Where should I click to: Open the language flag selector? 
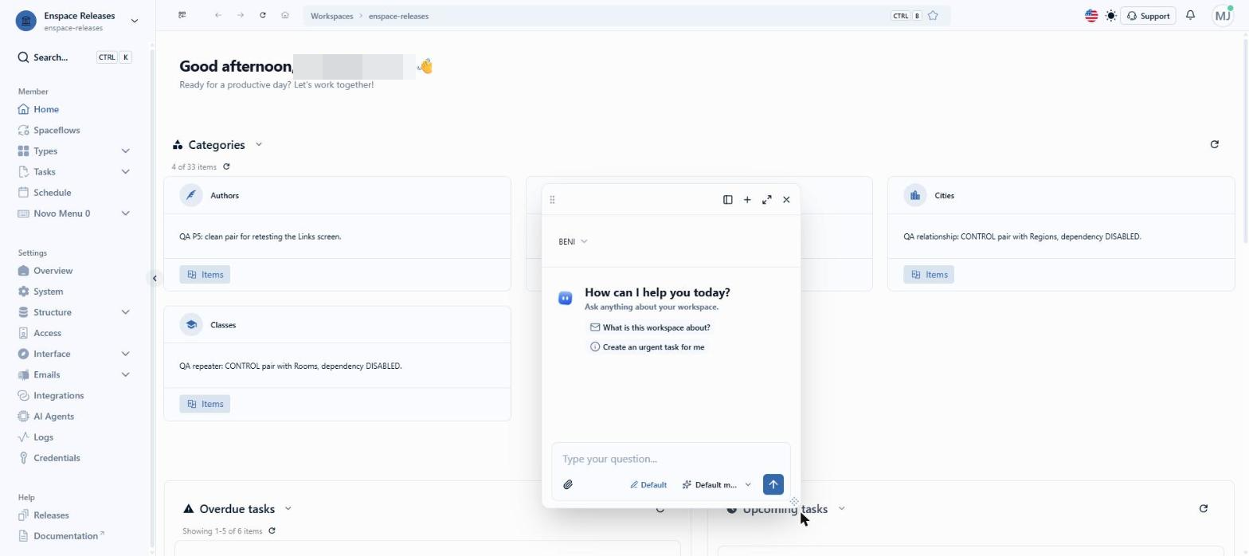1091,16
